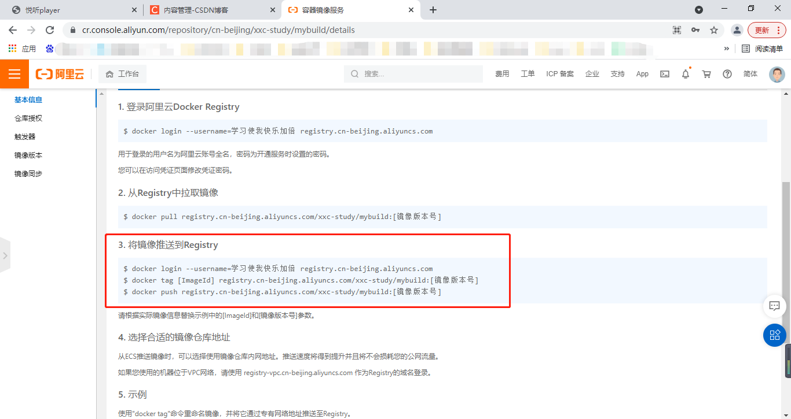The image size is (791, 419).
Task: Open the Chrome profile icon
Action: point(737,30)
